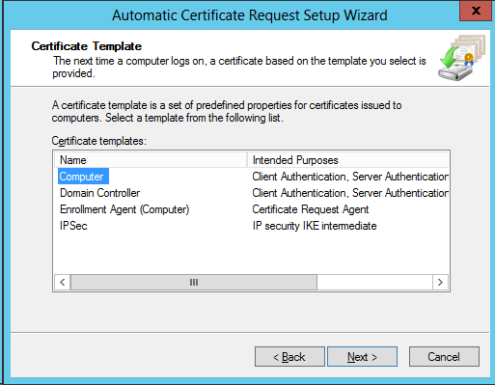Sort by the Intended Purposes column header

tap(348, 160)
